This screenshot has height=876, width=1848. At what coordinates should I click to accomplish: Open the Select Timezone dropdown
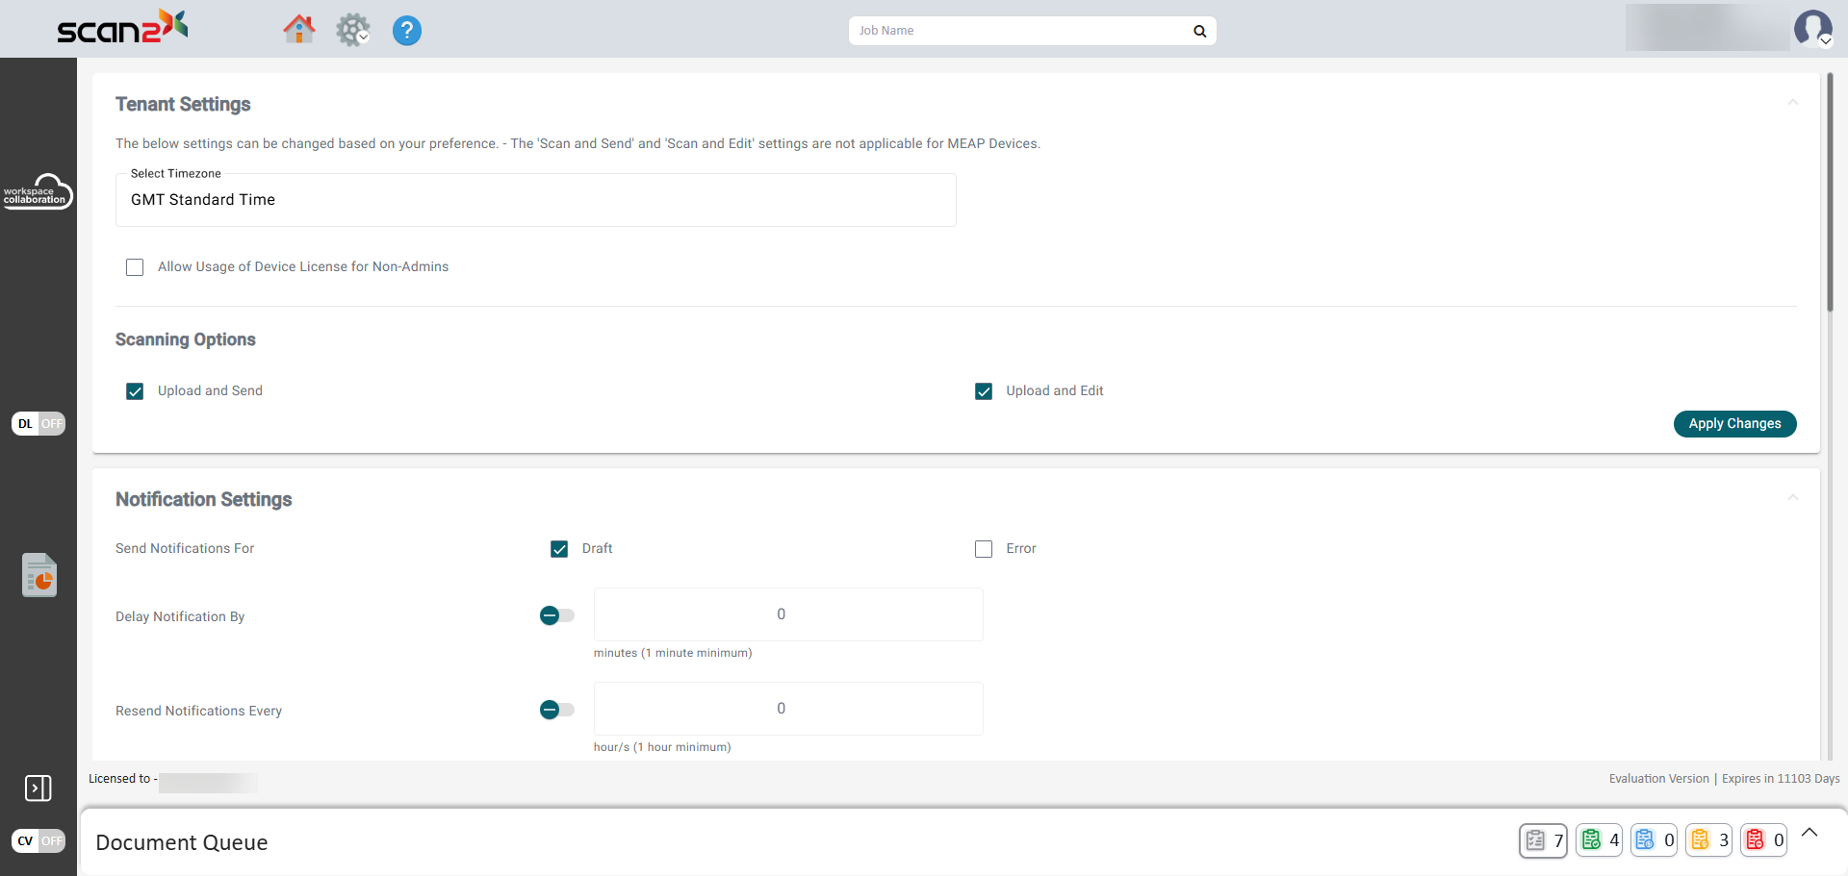[x=535, y=200]
